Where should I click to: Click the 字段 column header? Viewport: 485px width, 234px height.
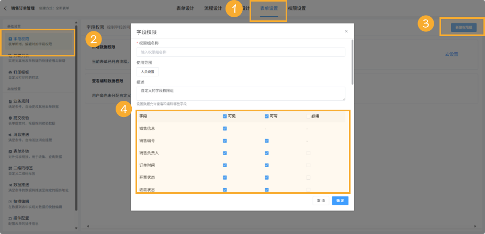[143, 116]
